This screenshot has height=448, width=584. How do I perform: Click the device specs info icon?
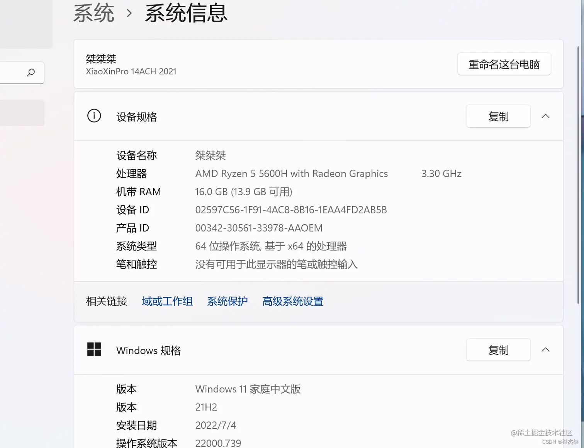pos(94,116)
